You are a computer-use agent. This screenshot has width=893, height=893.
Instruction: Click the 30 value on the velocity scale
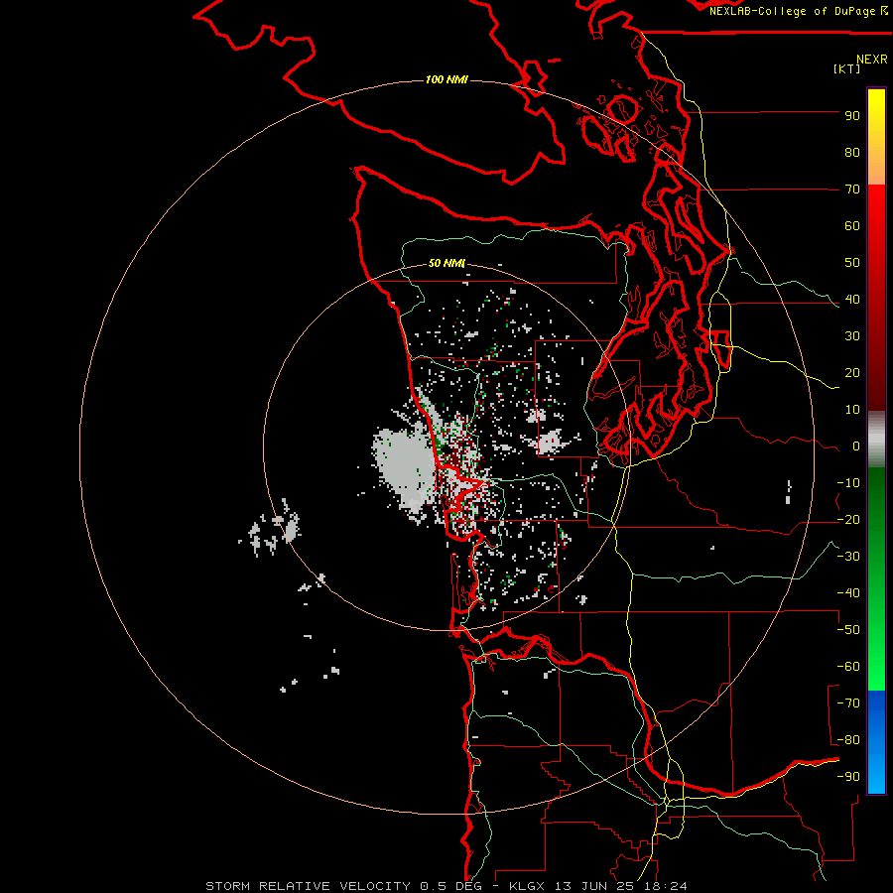point(852,336)
